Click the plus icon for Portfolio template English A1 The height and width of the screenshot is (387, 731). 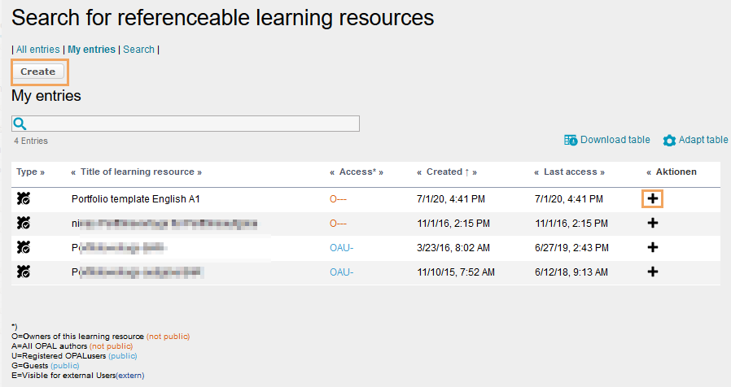pyautogui.click(x=652, y=198)
